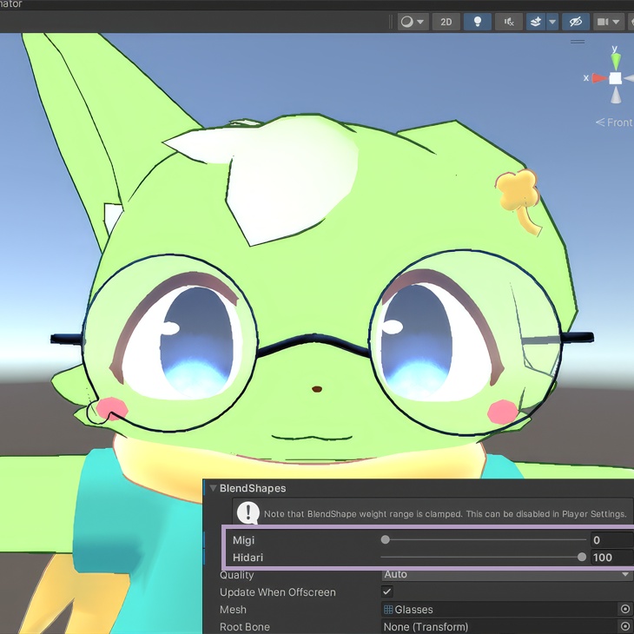This screenshot has width=634, height=634.
Task: Click the green Y axis cone of orientation gizmo
Action: [x=616, y=61]
